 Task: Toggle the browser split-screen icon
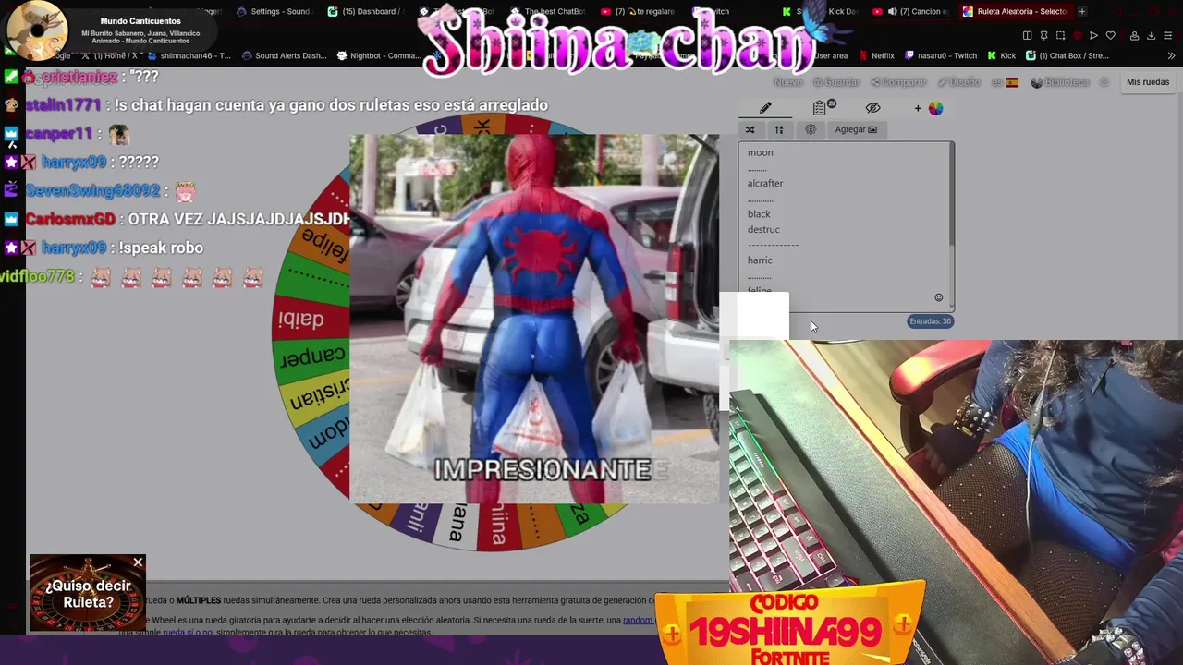tap(1028, 35)
